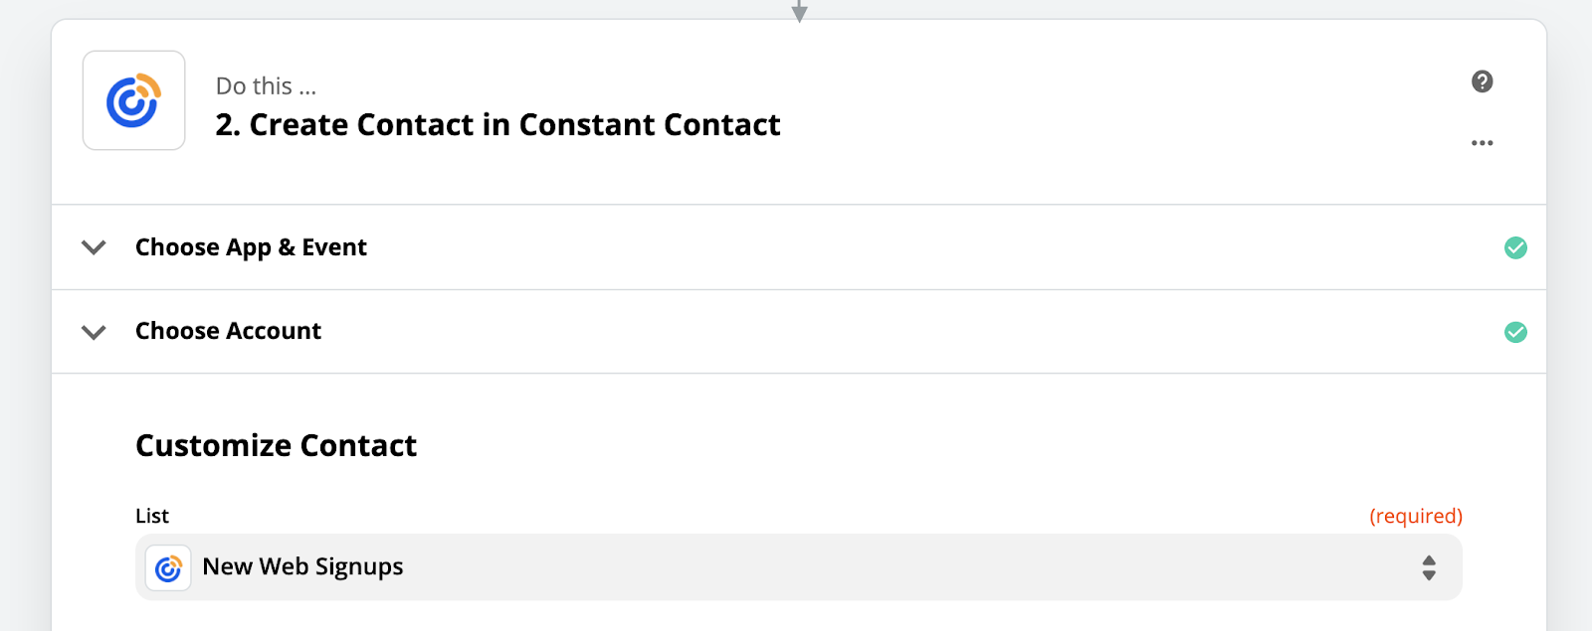The height and width of the screenshot is (631, 1592).
Task: Click green checkmark beside Choose App & Event
Action: coord(1515,247)
